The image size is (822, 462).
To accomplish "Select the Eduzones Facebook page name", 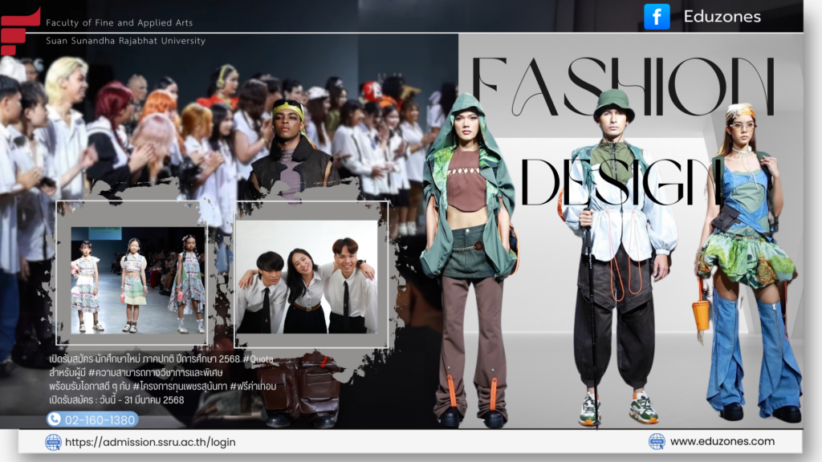I will [x=722, y=17].
